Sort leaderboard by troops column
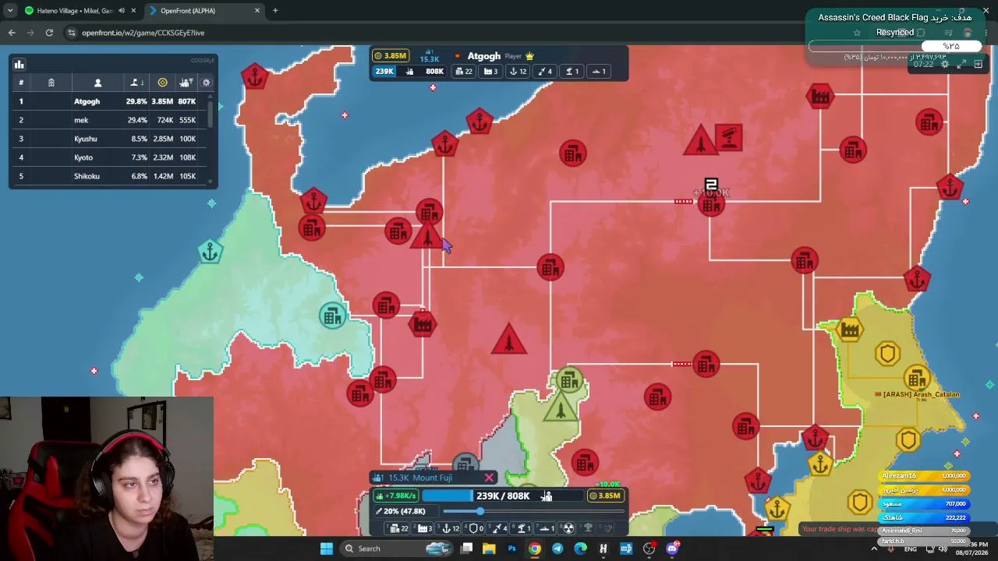Screen dimensions: 998x561 pos(186,83)
